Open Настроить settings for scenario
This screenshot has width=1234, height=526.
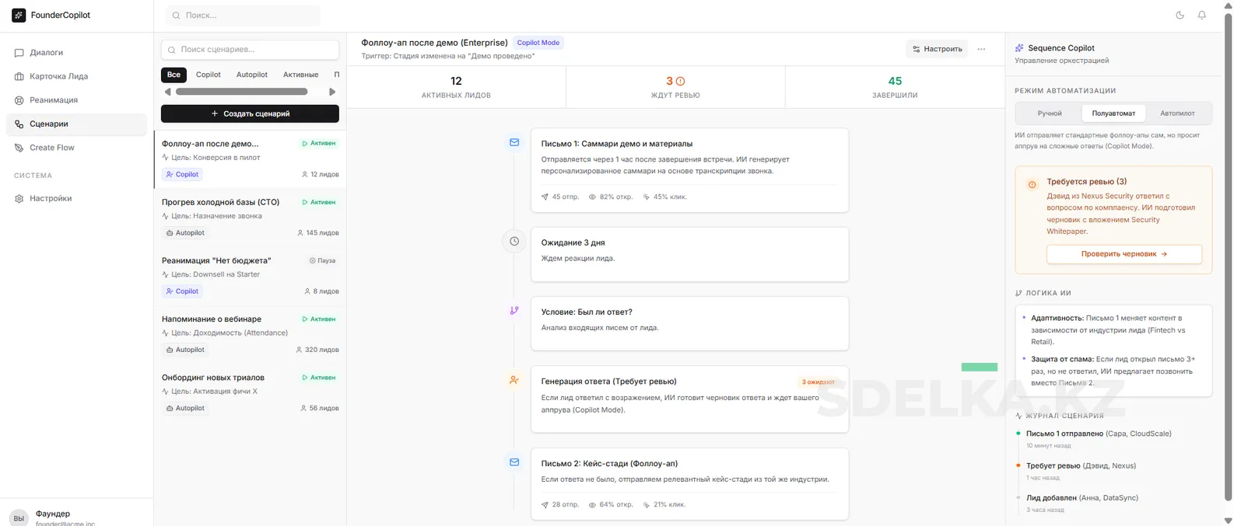937,49
